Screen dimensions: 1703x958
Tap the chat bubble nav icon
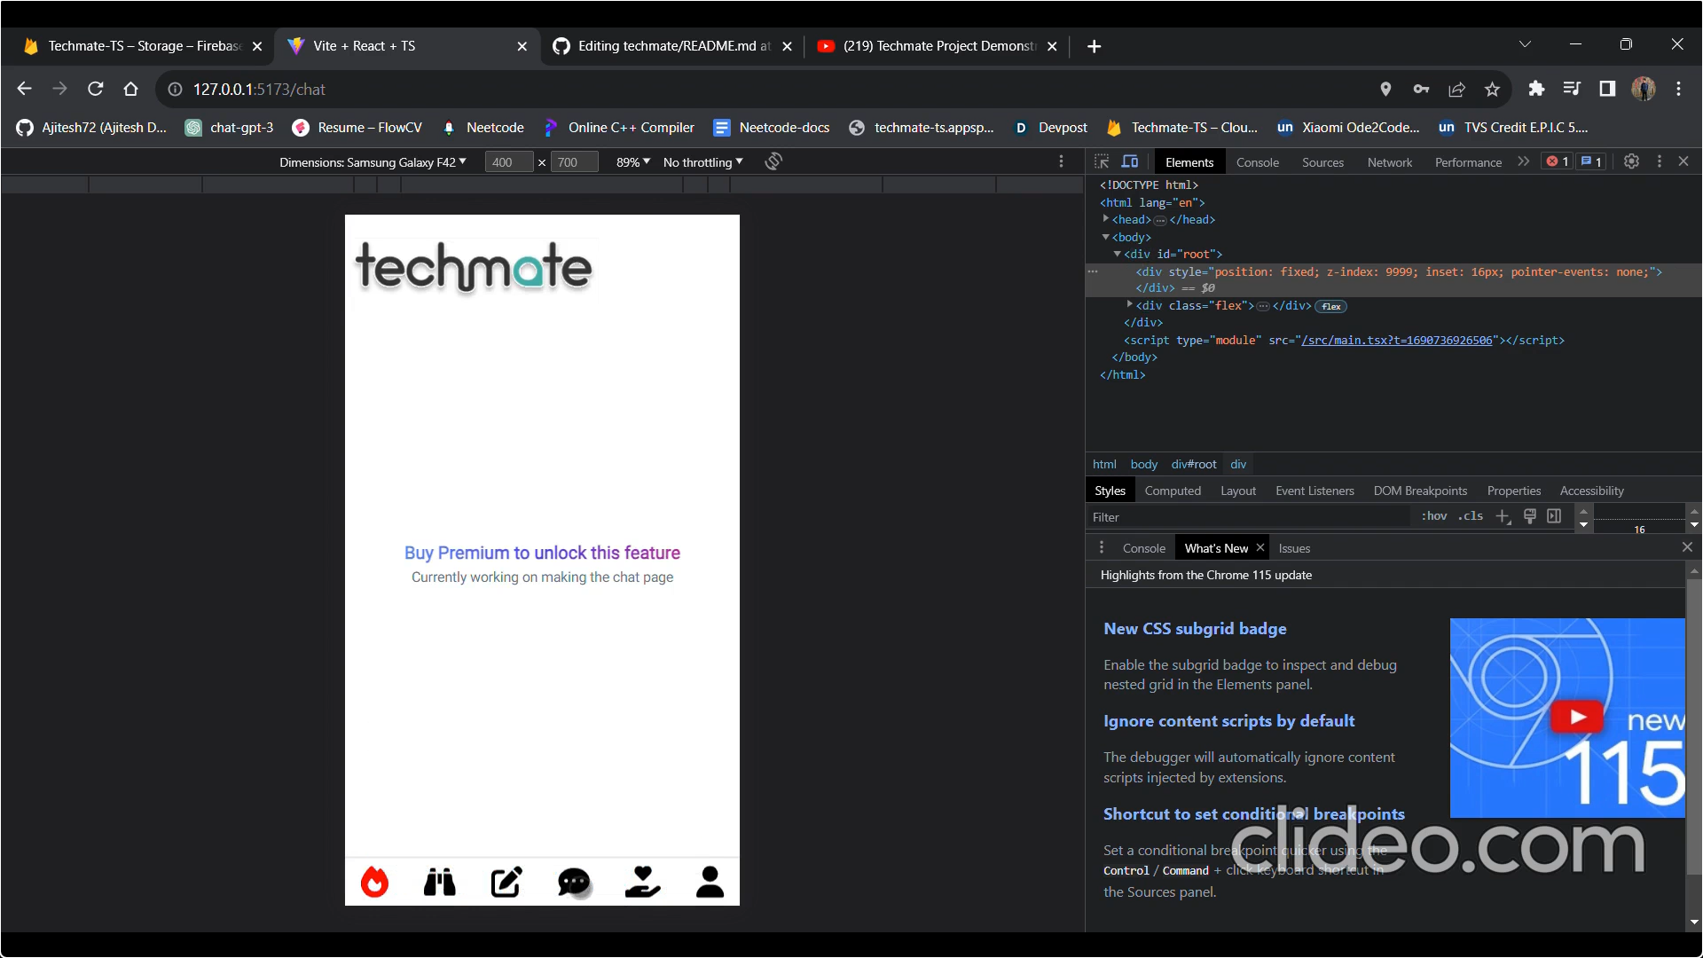(x=574, y=882)
